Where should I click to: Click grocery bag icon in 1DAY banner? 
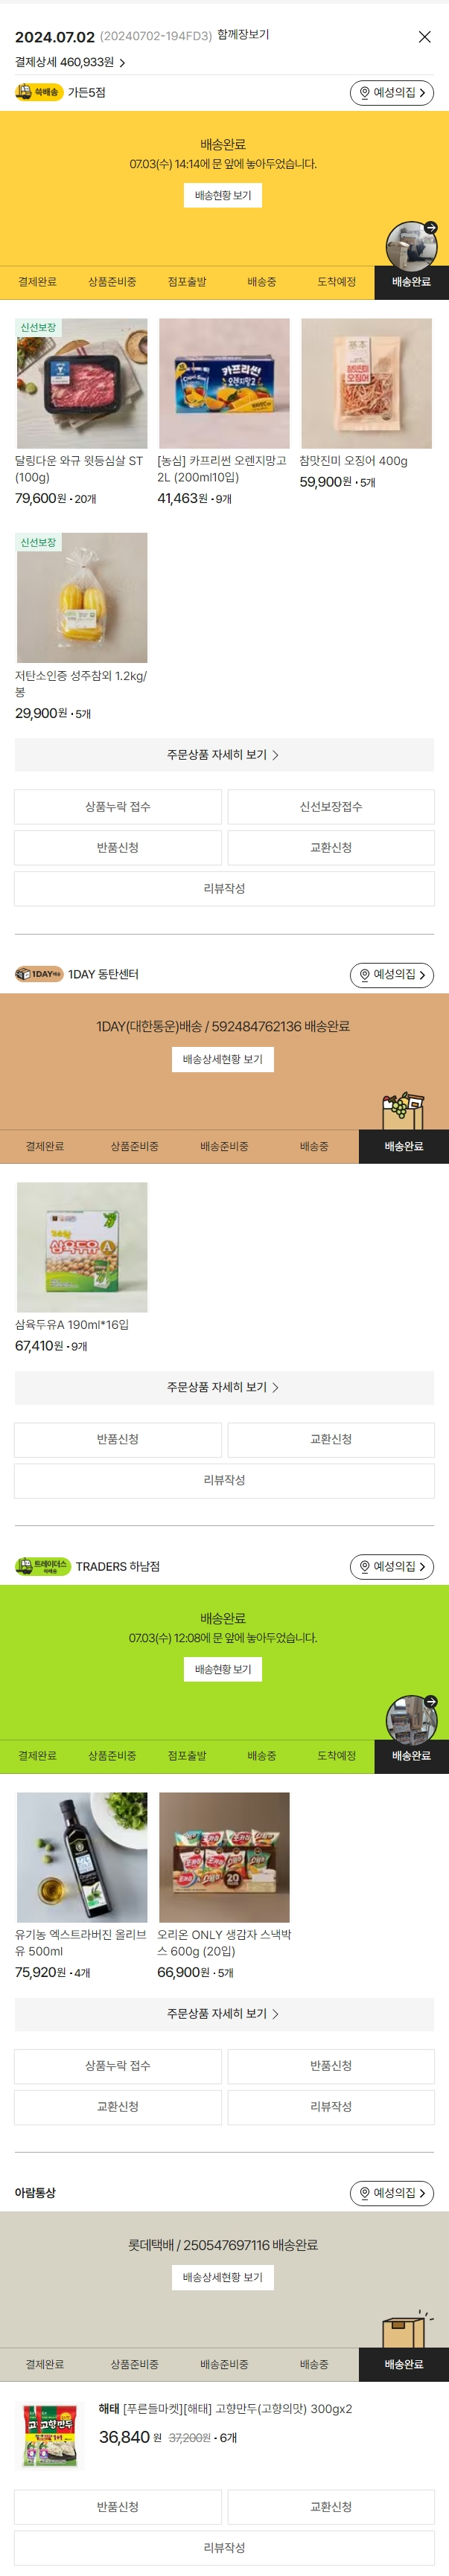coord(403,1111)
